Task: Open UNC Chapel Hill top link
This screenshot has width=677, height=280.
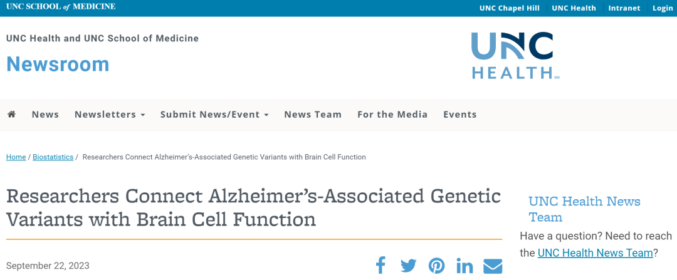Action: [x=510, y=8]
